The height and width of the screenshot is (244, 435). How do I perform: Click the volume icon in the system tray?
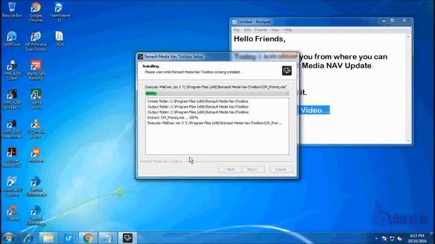coord(400,239)
